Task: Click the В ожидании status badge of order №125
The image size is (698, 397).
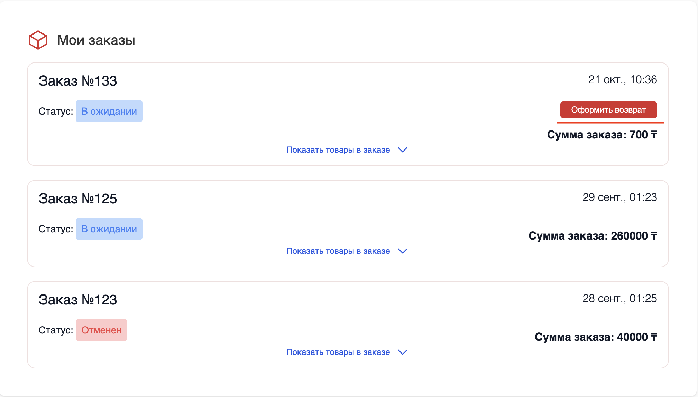Action: tap(109, 229)
